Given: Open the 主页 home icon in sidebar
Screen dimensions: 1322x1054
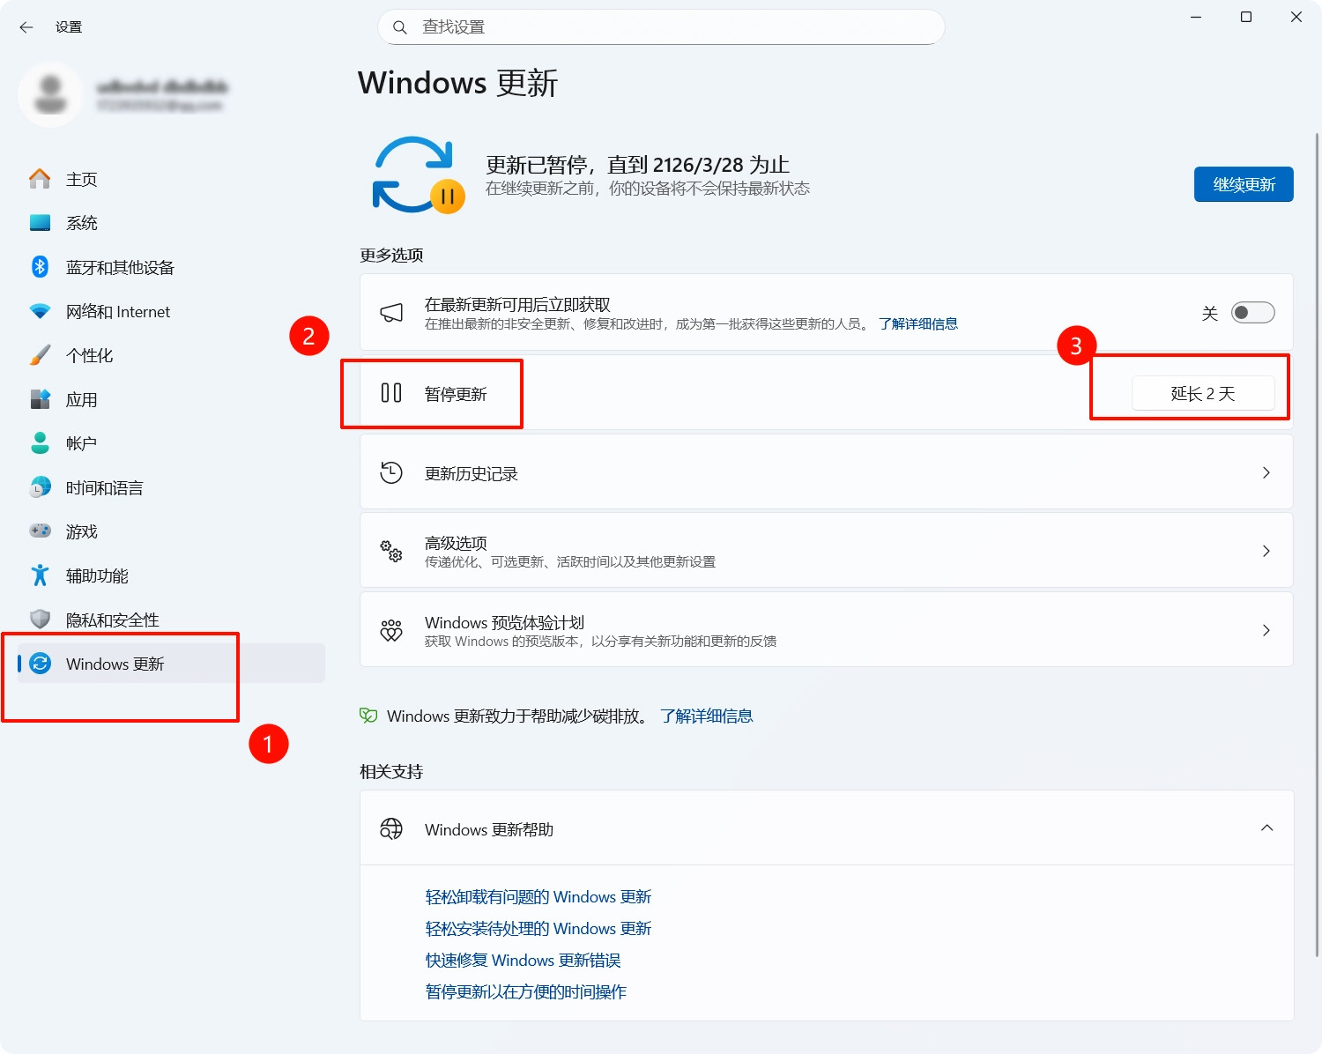Looking at the screenshot, I should click(40, 178).
